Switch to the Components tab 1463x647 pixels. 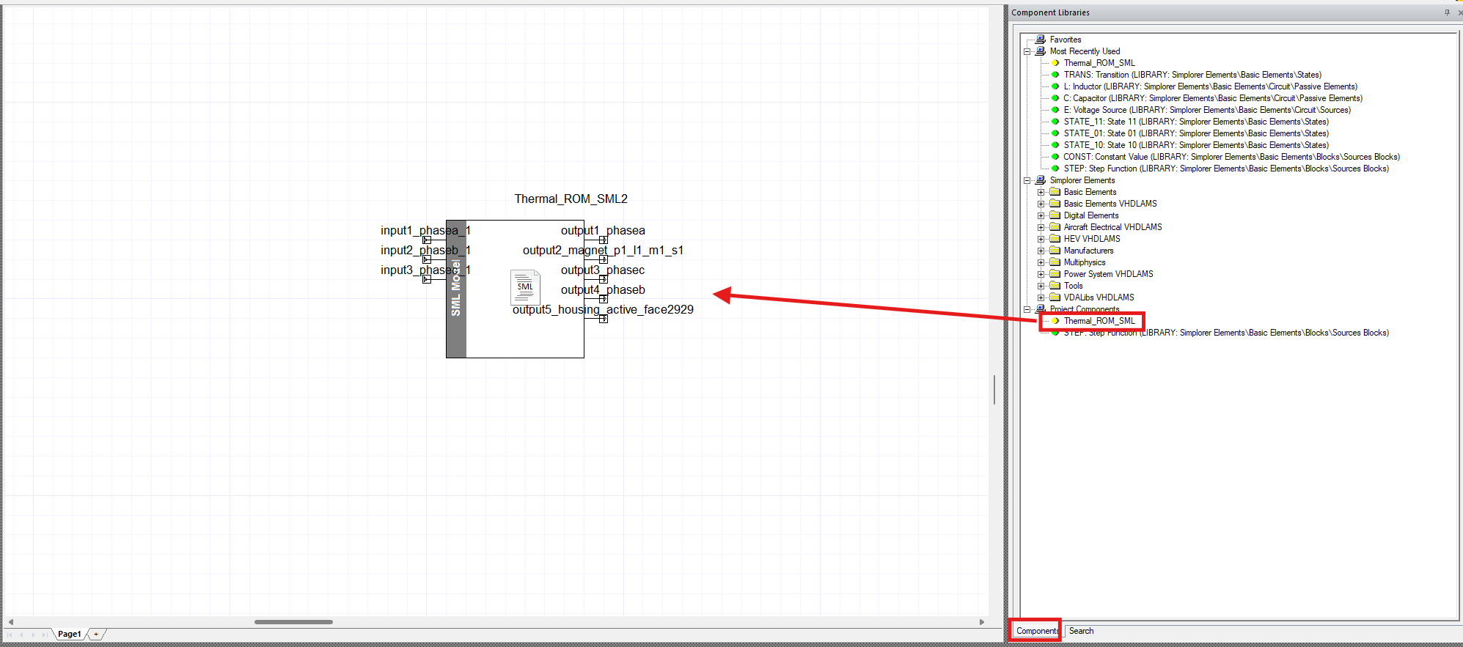(x=1036, y=631)
